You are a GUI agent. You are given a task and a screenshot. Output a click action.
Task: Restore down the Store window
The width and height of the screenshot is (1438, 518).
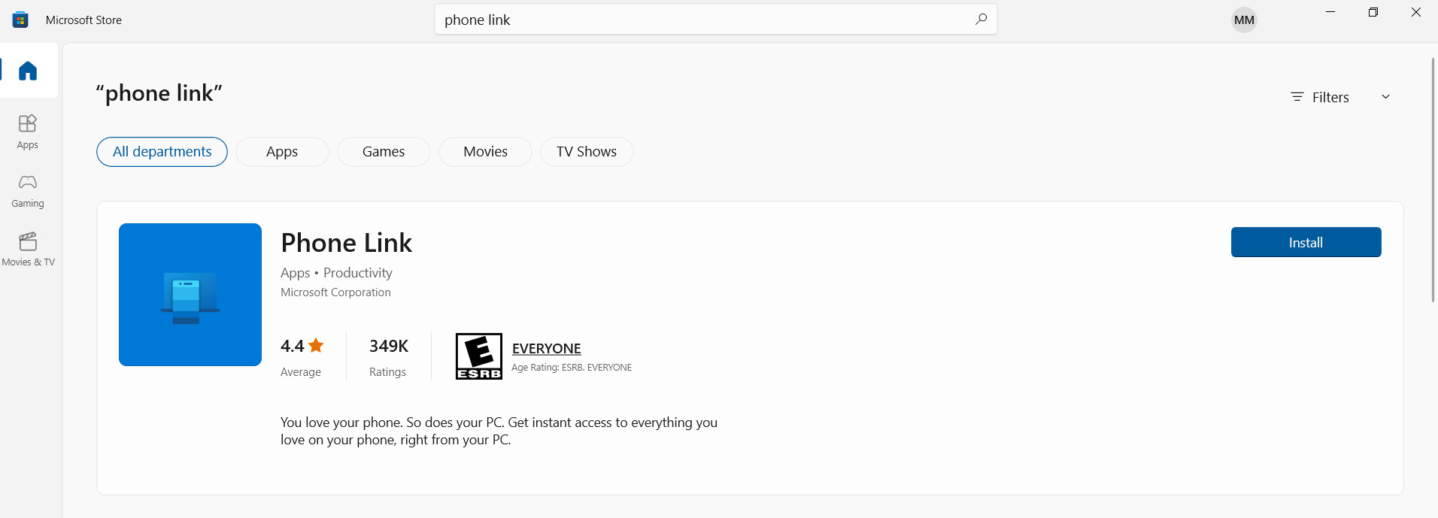point(1373,12)
